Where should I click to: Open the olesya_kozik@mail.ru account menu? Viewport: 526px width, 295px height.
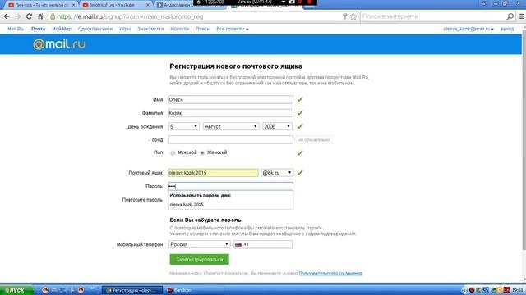pos(468,29)
